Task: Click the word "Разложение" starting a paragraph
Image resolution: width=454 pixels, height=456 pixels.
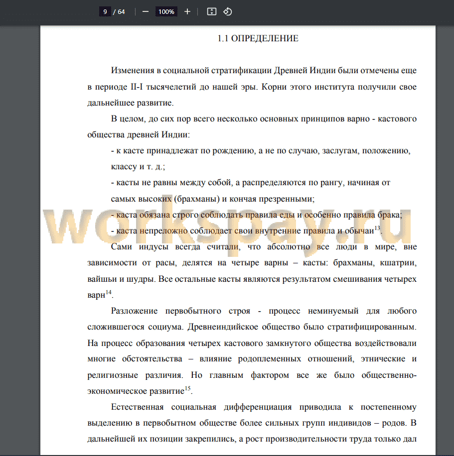Action: [x=134, y=311]
